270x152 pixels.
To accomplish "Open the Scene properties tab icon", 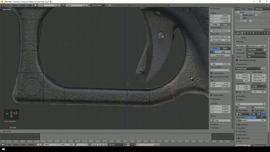I will pos(248,33).
